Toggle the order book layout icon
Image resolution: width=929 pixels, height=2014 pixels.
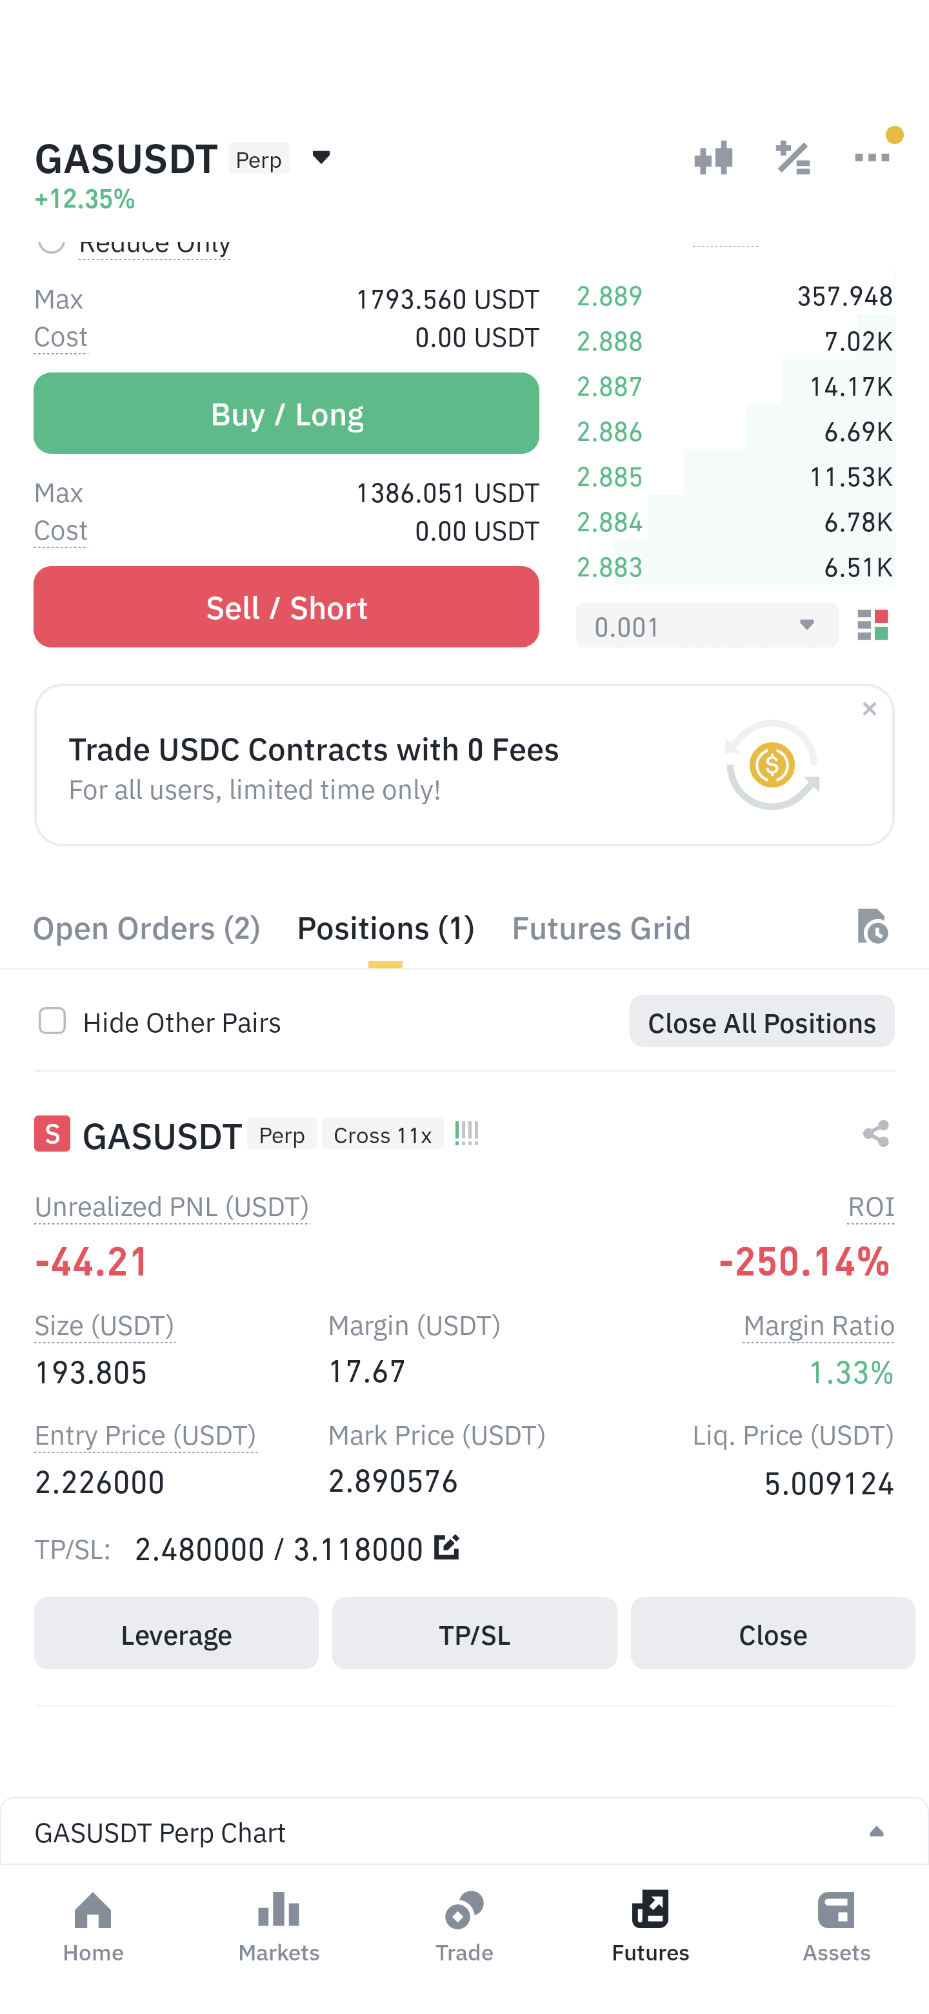(873, 626)
